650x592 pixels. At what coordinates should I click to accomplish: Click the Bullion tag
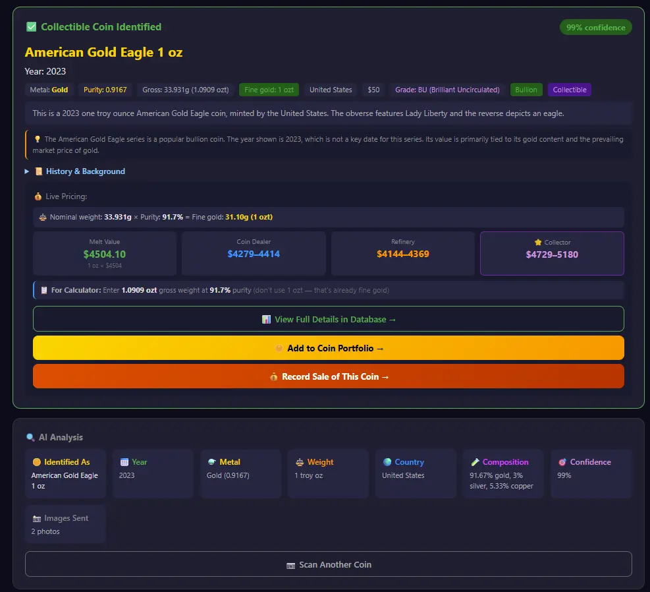pyautogui.click(x=526, y=90)
